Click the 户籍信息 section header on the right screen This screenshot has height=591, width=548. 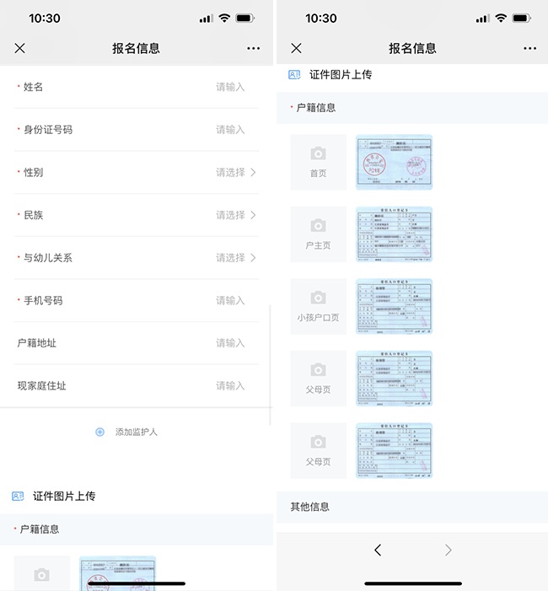412,108
